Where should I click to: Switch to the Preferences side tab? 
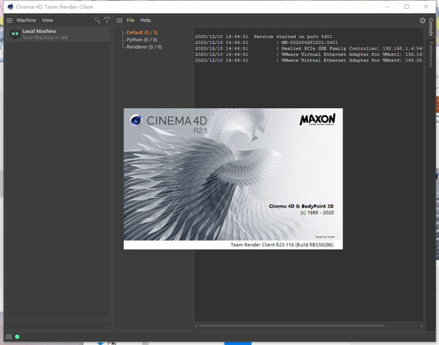(432, 56)
